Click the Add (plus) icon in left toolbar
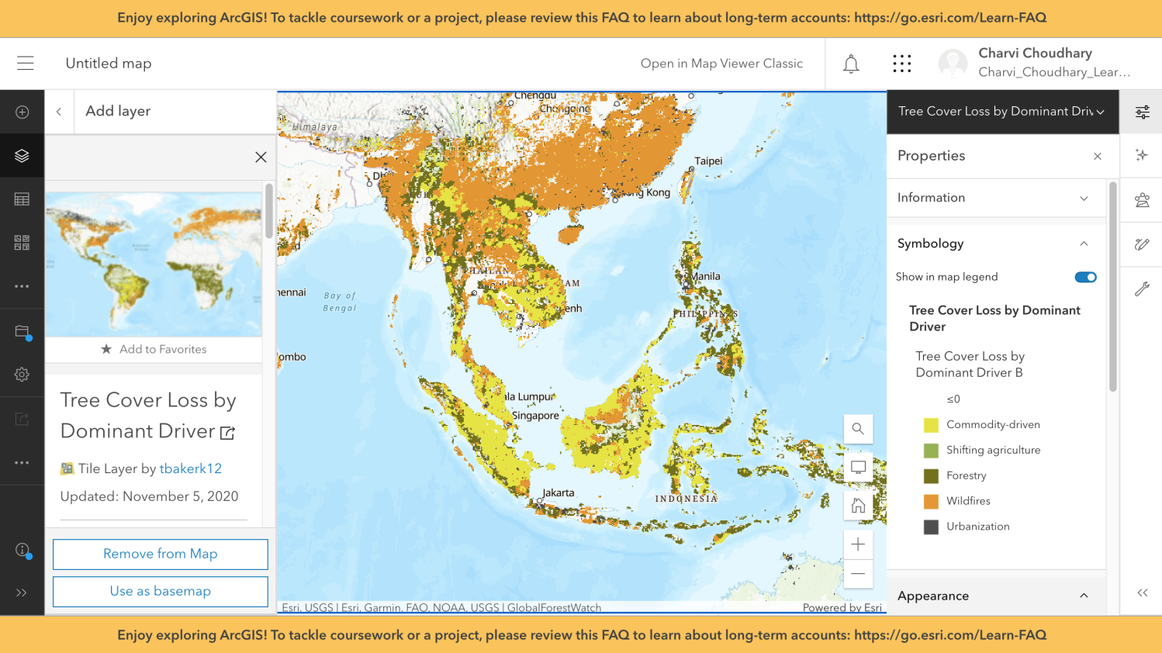This screenshot has width=1162, height=653. point(22,112)
